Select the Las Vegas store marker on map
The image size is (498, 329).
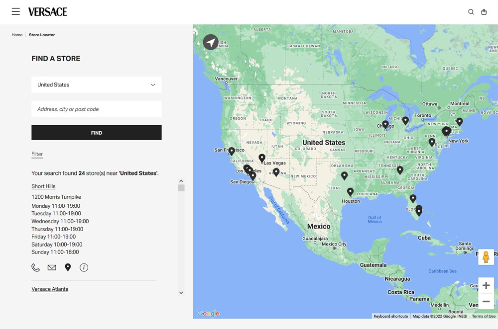point(262,158)
